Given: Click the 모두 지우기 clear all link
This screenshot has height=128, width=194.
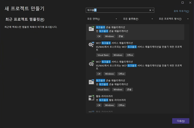Looking at the screenshot, I should (181, 11).
